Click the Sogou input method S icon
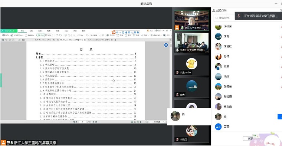 (113, 32)
